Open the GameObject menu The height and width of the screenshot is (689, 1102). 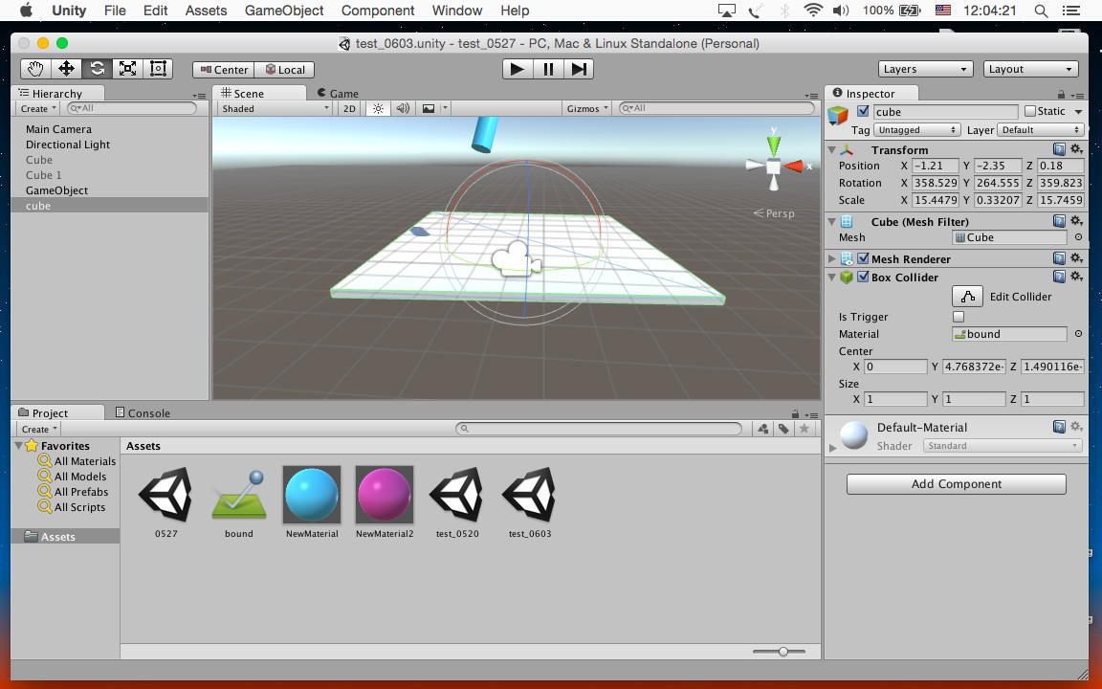pyautogui.click(x=284, y=11)
